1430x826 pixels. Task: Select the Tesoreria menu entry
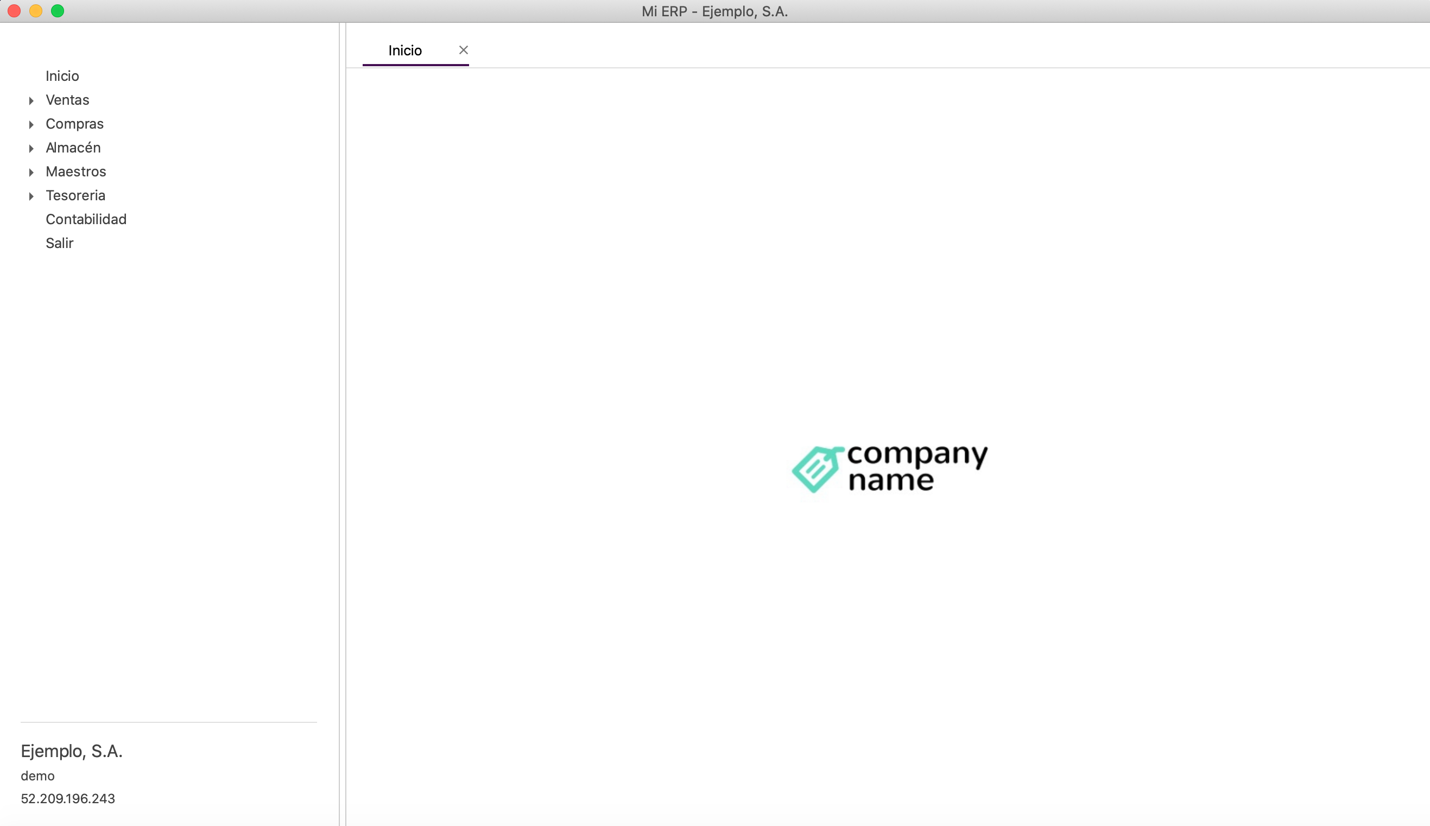pyautogui.click(x=75, y=195)
